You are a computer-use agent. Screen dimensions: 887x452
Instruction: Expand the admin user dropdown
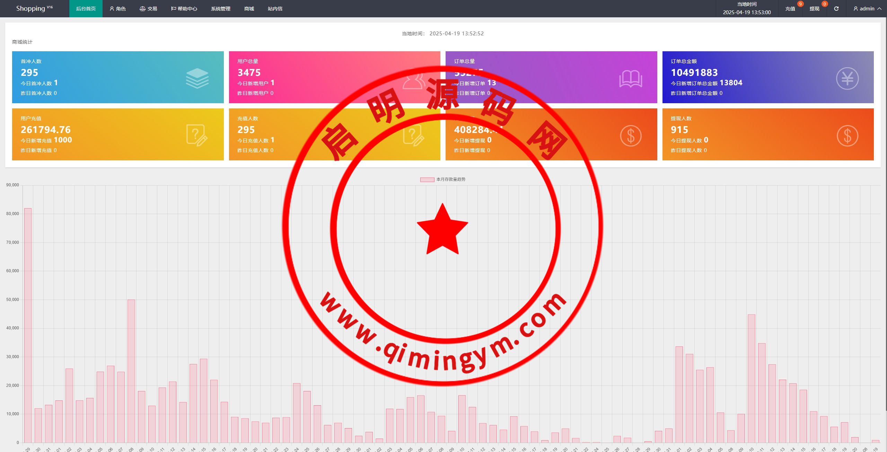[x=867, y=9]
